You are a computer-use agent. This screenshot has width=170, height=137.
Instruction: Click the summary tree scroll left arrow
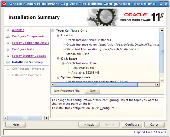click(x=53, y=84)
